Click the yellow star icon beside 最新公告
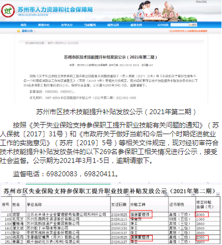Image resolution: width=222 pixels, height=245 pixels. click(18, 31)
